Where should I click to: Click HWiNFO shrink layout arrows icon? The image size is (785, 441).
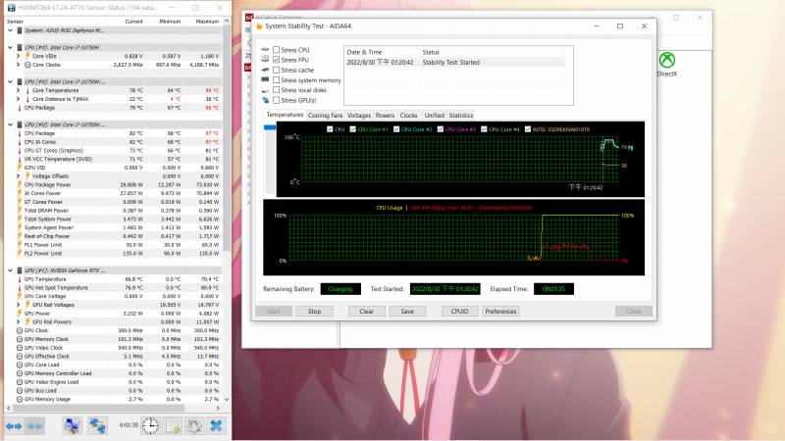pos(34,426)
